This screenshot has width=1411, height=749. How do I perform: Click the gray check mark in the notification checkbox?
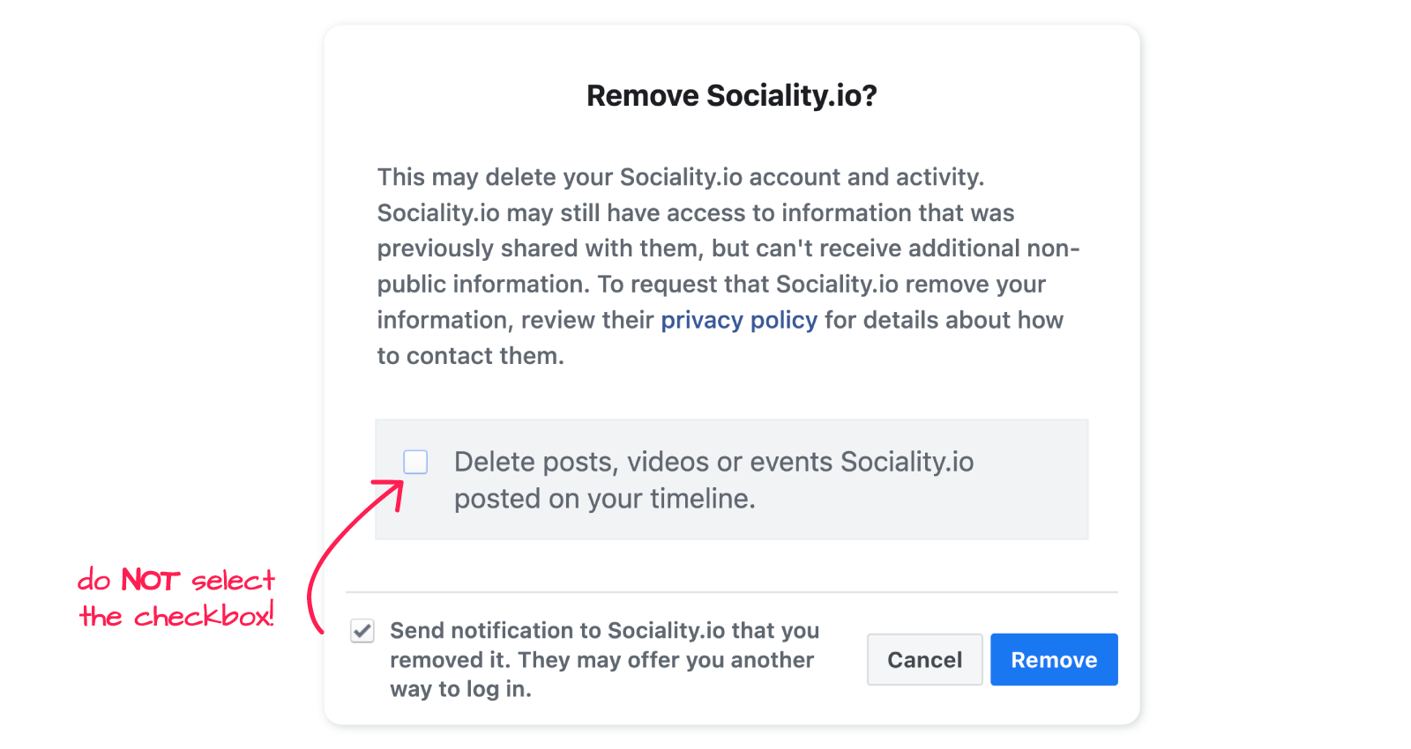[362, 631]
